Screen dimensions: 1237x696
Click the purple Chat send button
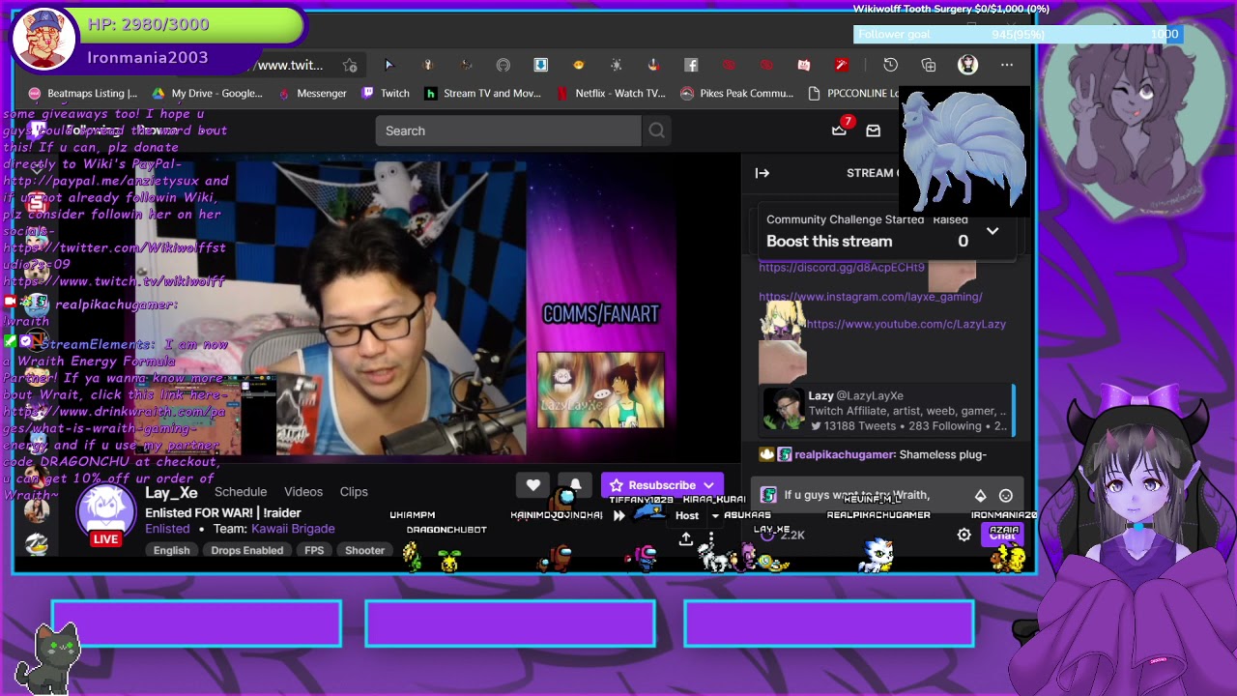(1003, 535)
